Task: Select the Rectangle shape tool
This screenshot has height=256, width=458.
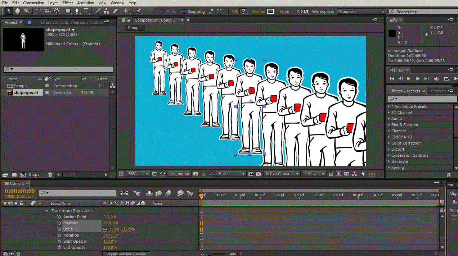Action: (x=68, y=11)
